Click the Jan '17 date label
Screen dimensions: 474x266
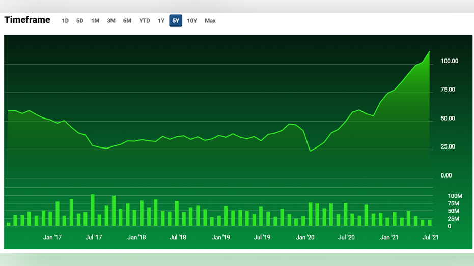pyautogui.click(x=52, y=238)
